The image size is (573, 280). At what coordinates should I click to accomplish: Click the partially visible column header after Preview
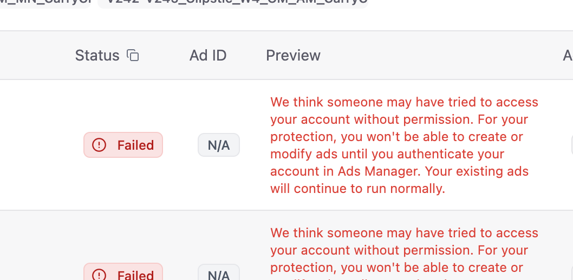pyautogui.click(x=568, y=55)
